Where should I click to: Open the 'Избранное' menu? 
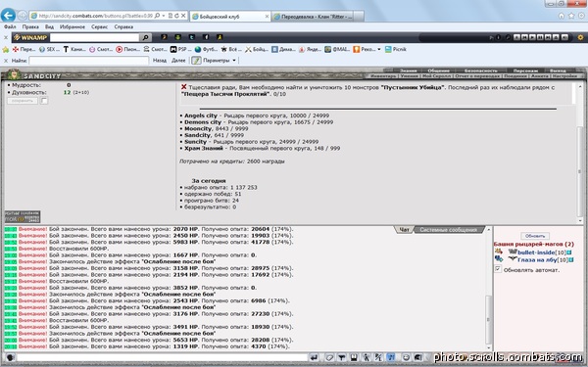point(73,27)
